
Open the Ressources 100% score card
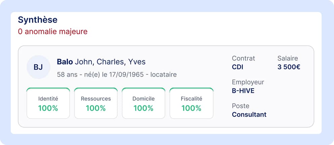96,103
